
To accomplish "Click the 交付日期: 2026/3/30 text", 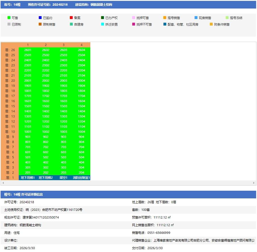I will tap(147, 248).
